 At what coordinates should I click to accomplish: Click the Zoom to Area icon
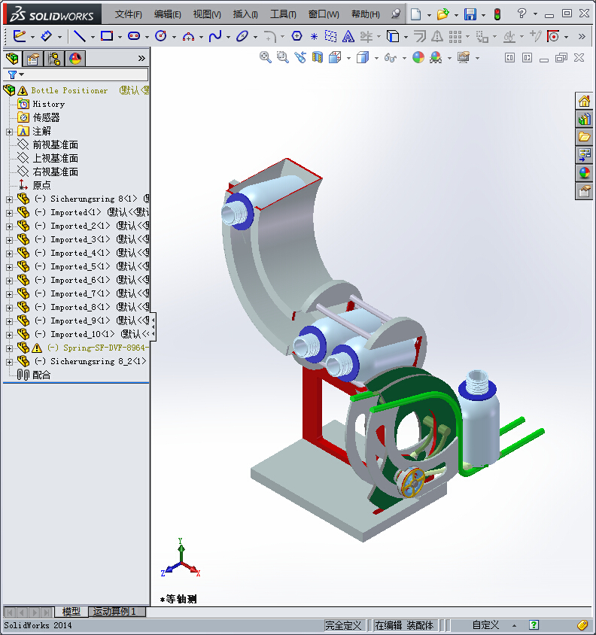click(282, 57)
